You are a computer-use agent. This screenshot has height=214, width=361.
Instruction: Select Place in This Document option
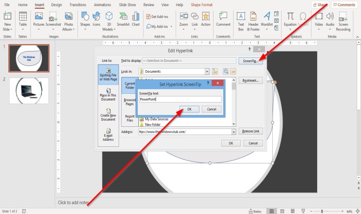click(x=108, y=94)
